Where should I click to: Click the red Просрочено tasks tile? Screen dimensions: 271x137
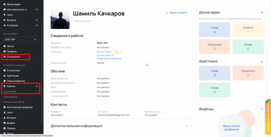coord(215,47)
